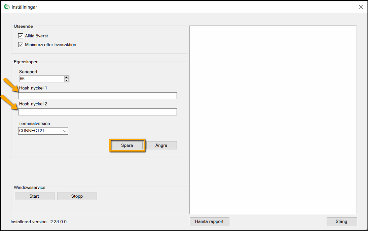Focus the Hash-nyckel 1 text field
Image resolution: width=368 pixels, height=231 pixels.
coord(98,96)
